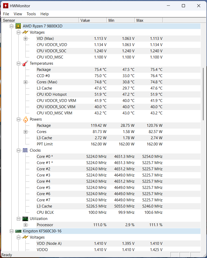Select the L3 Cache clock row
Viewport: 207px width, 258px height.
click(118, 206)
